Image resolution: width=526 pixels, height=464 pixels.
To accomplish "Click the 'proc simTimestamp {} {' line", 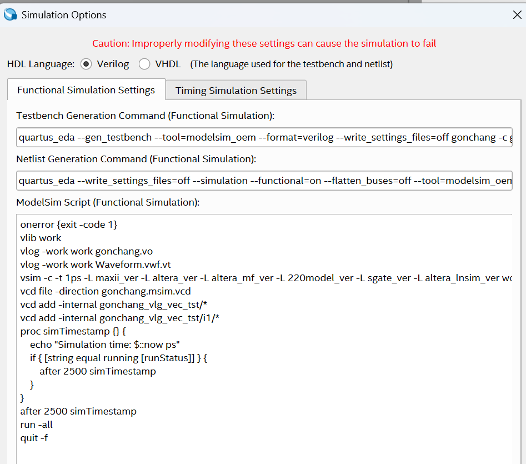I will point(73,331).
